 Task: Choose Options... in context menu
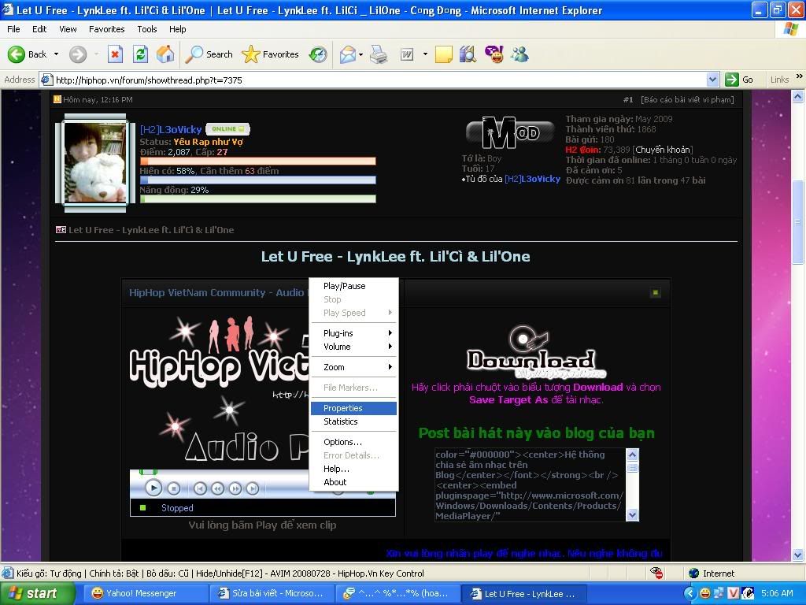(353, 443)
